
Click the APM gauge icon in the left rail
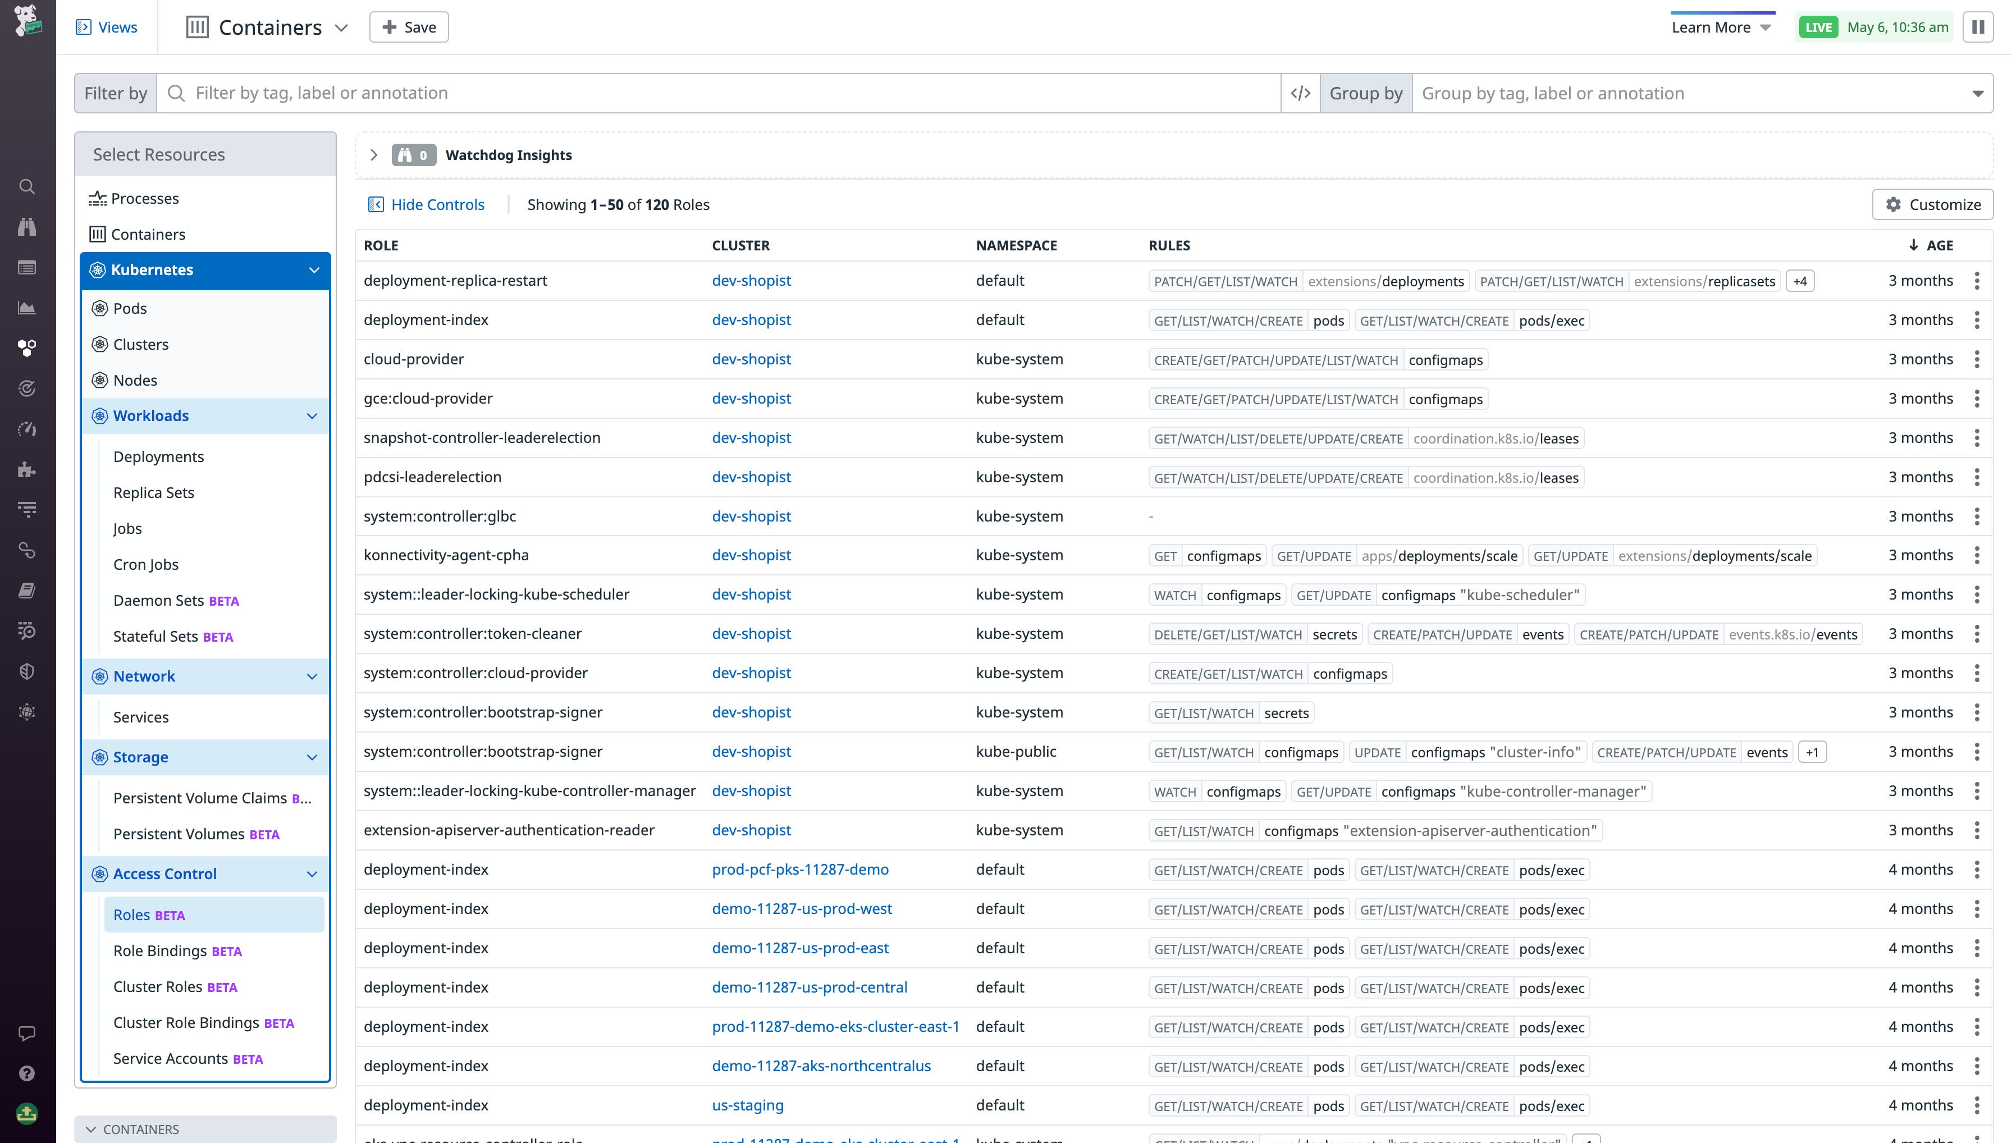[x=28, y=429]
